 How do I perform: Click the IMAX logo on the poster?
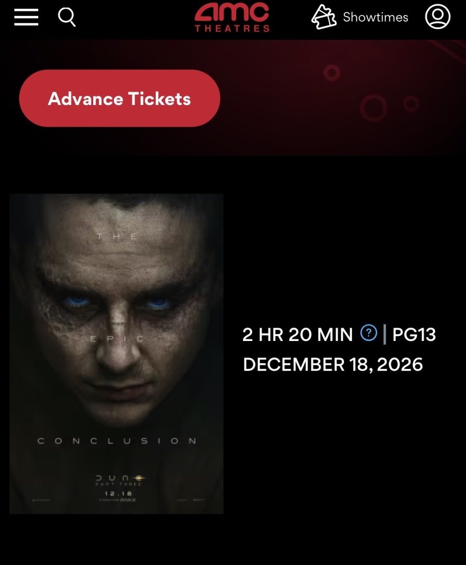point(128,500)
